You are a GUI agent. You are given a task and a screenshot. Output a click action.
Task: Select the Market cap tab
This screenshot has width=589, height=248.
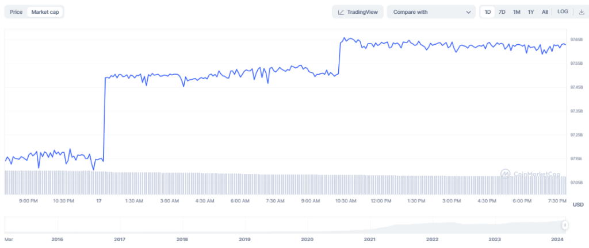coord(45,12)
